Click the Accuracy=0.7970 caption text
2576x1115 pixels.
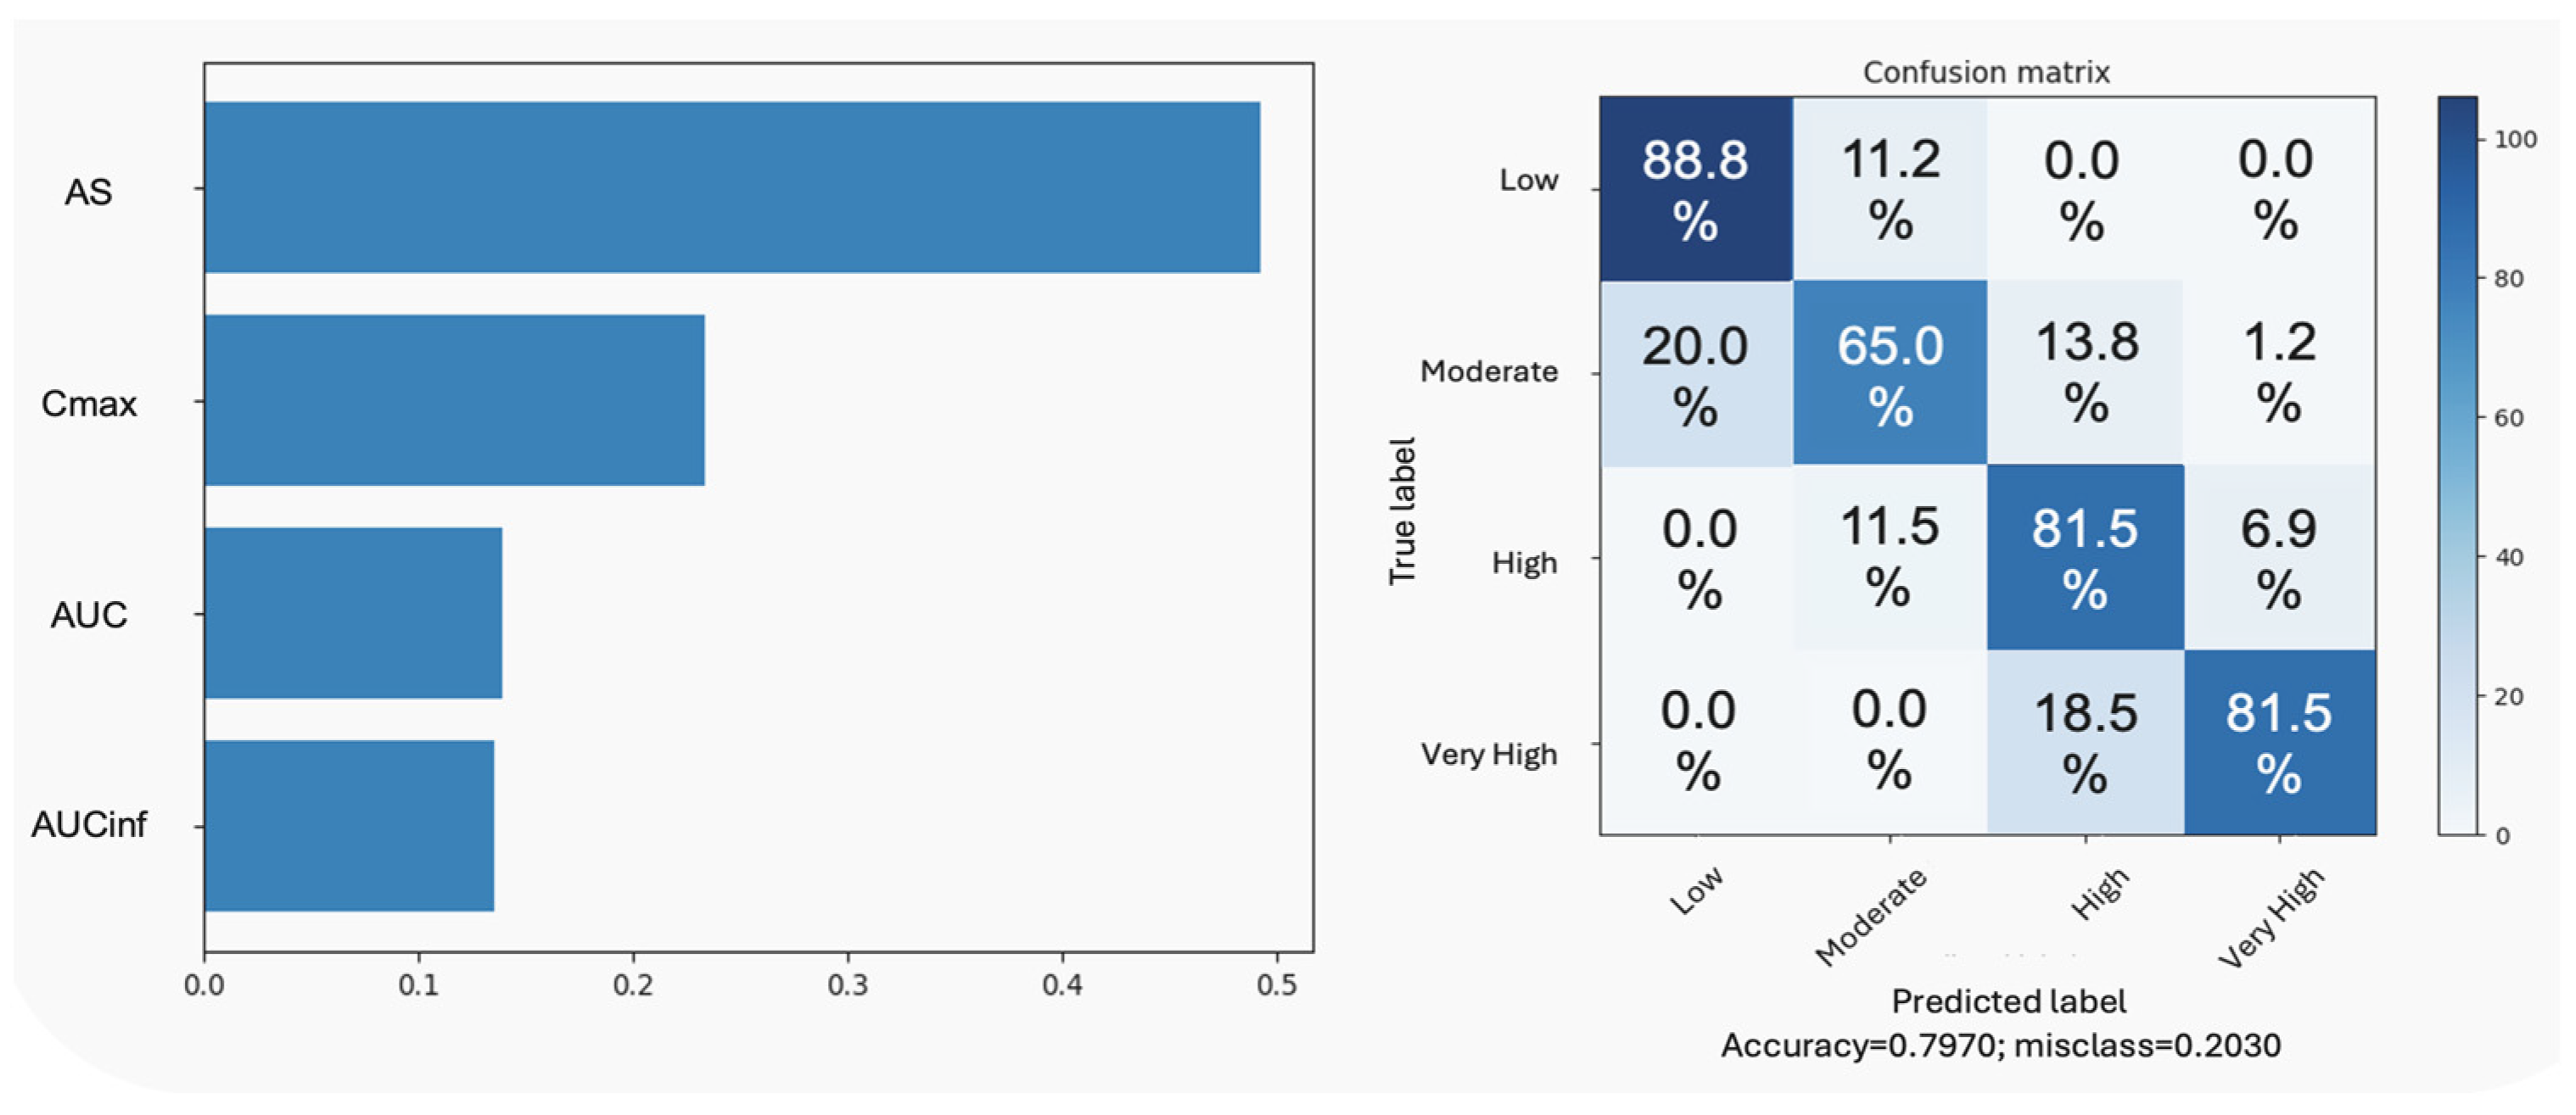coord(2000,1045)
